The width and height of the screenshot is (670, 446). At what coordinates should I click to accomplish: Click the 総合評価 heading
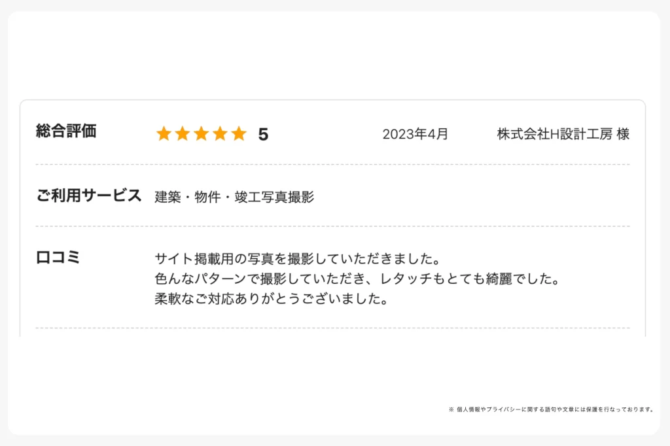point(66,131)
